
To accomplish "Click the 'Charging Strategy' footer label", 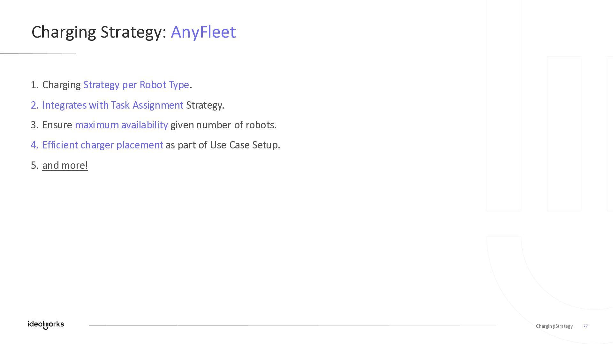I will click(x=554, y=326).
